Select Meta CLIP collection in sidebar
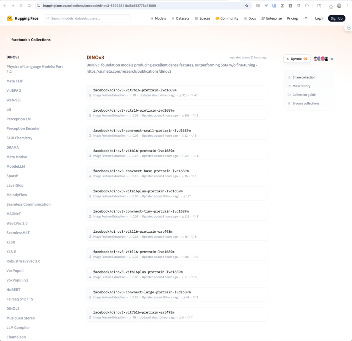Screen dimensions: 352x341 [x=15, y=81]
